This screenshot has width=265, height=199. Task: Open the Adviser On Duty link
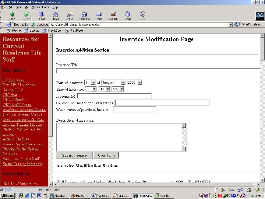point(16,139)
